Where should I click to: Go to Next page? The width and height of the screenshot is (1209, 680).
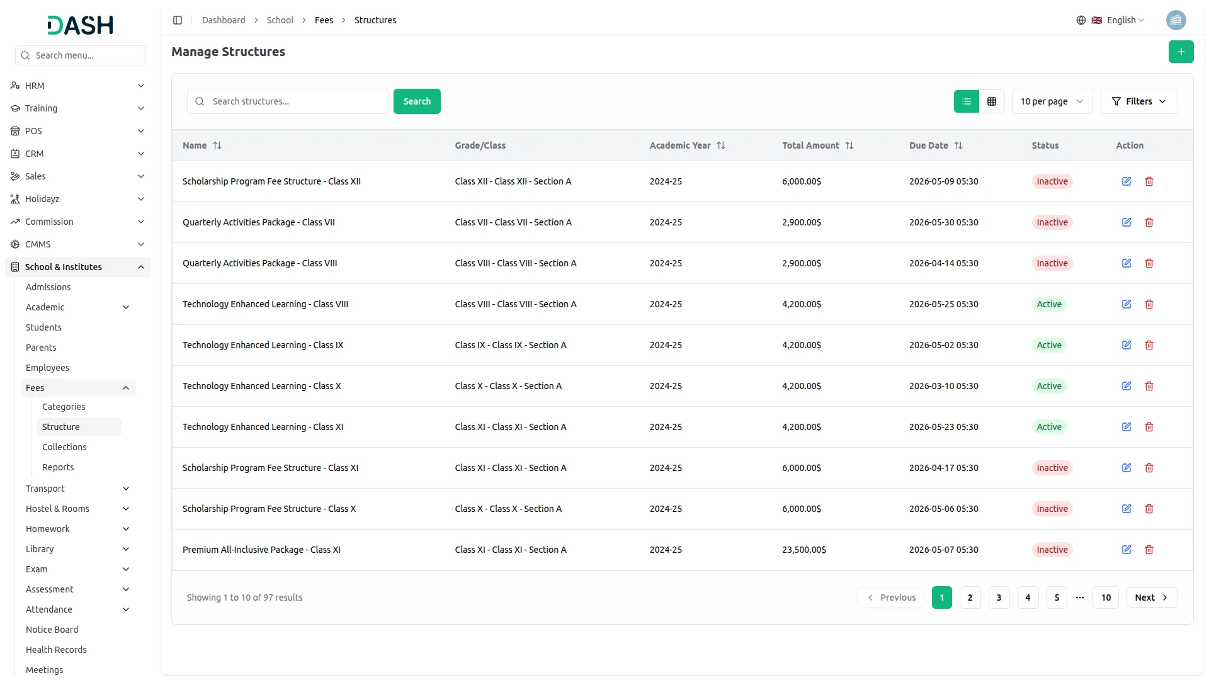click(1152, 598)
